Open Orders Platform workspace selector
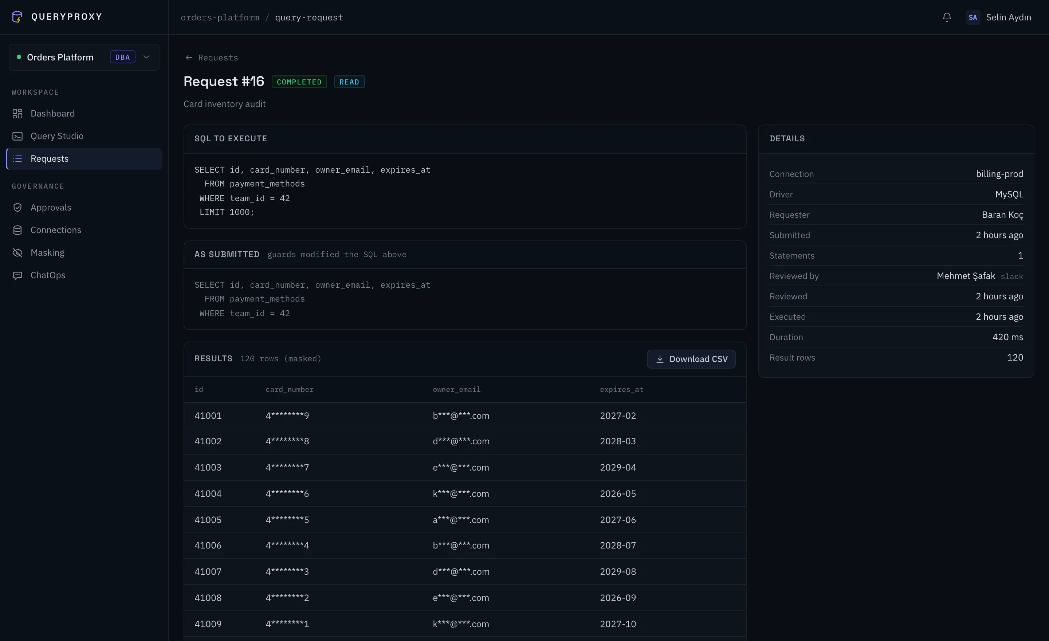 (x=84, y=57)
